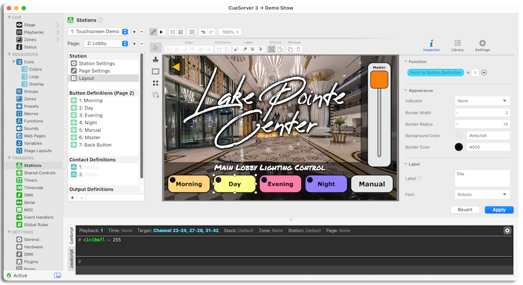Screen dimensions: 523x285
Task: Select Station Settings in the list
Action: [103, 63]
